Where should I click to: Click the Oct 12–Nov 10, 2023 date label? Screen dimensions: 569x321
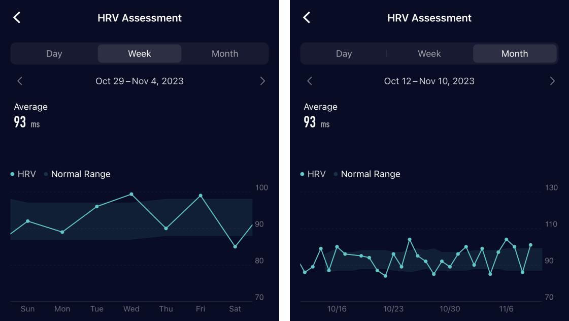click(x=429, y=81)
